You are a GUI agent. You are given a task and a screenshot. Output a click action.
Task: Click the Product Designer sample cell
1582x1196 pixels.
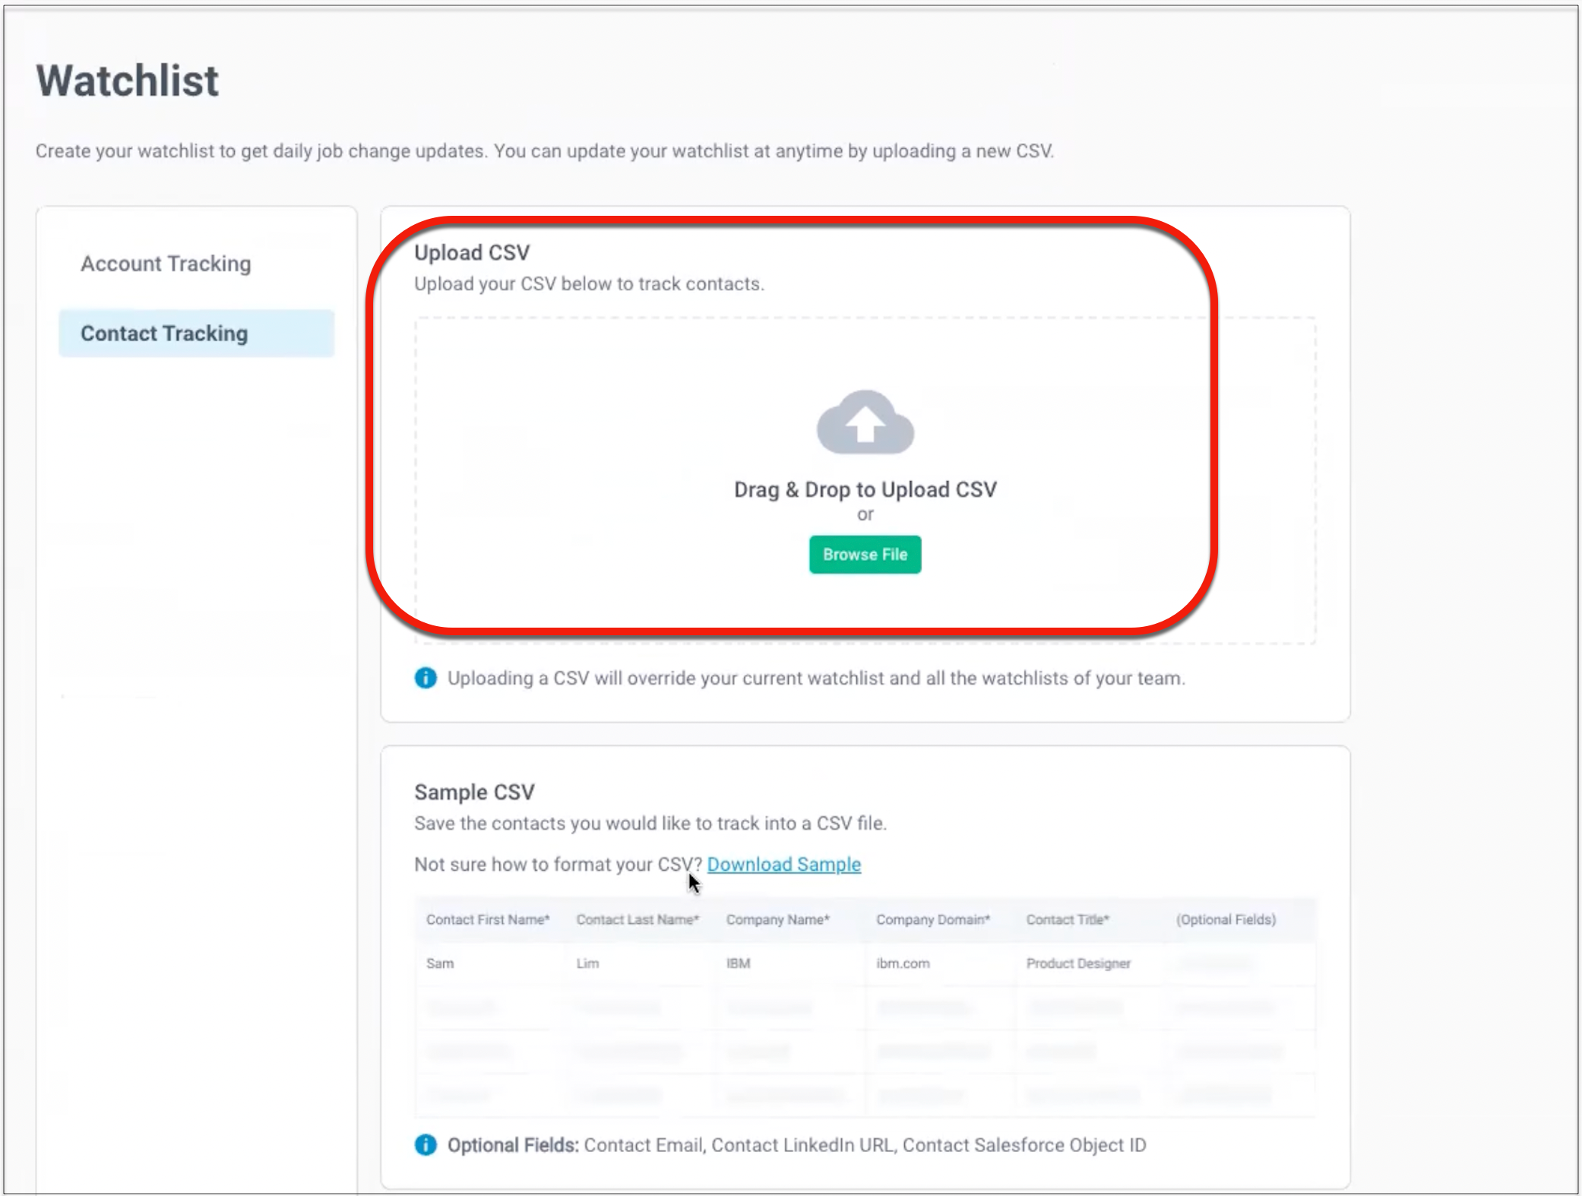[x=1078, y=963]
